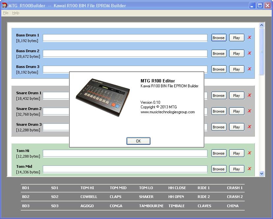Select the HH OPEN pad label

pyautogui.click(x=176, y=197)
